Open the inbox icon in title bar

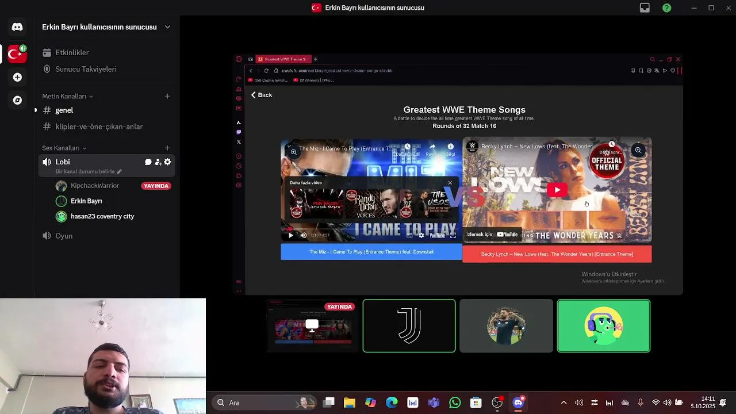[645, 7]
